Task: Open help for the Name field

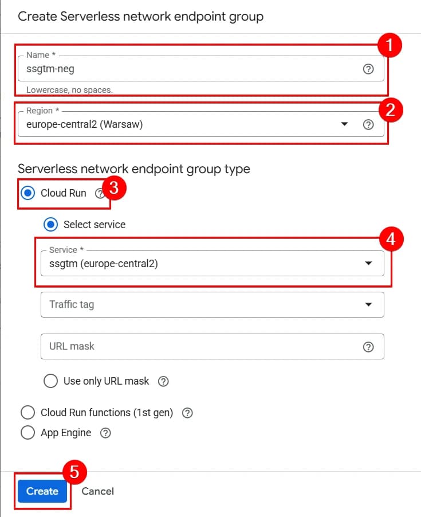Action: 369,68
